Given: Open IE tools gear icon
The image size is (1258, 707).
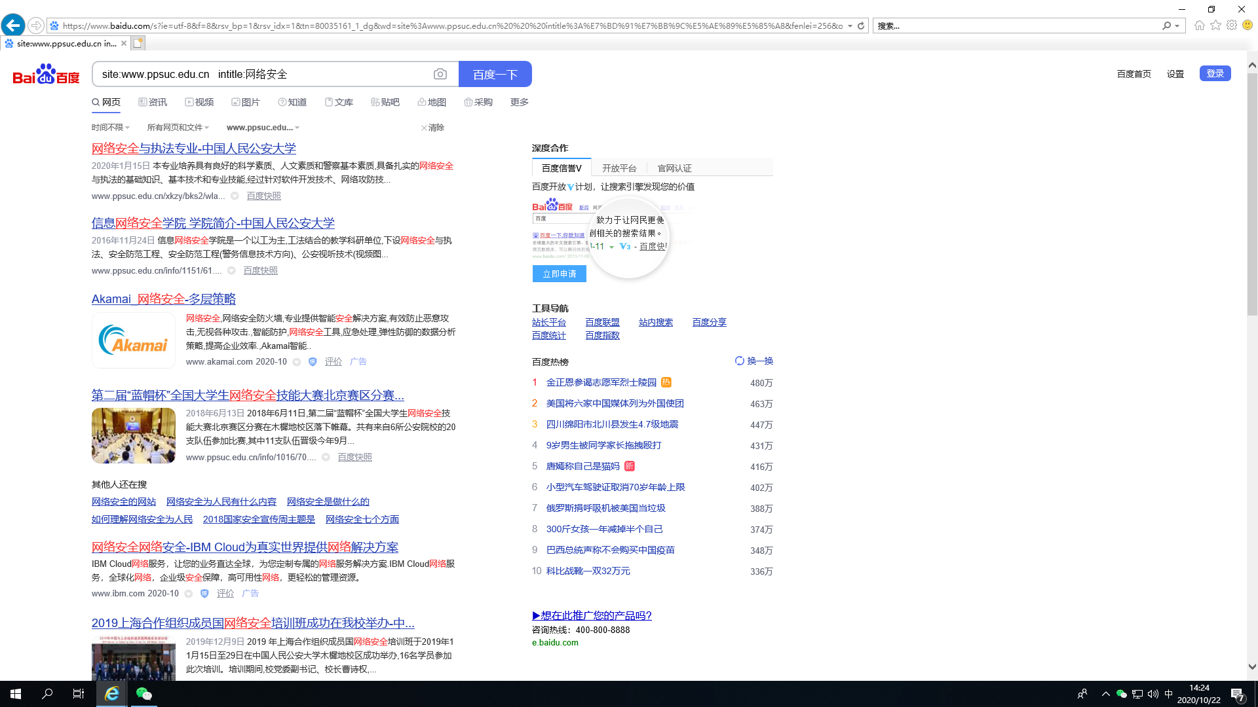Looking at the screenshot, I should (1232, 26).
